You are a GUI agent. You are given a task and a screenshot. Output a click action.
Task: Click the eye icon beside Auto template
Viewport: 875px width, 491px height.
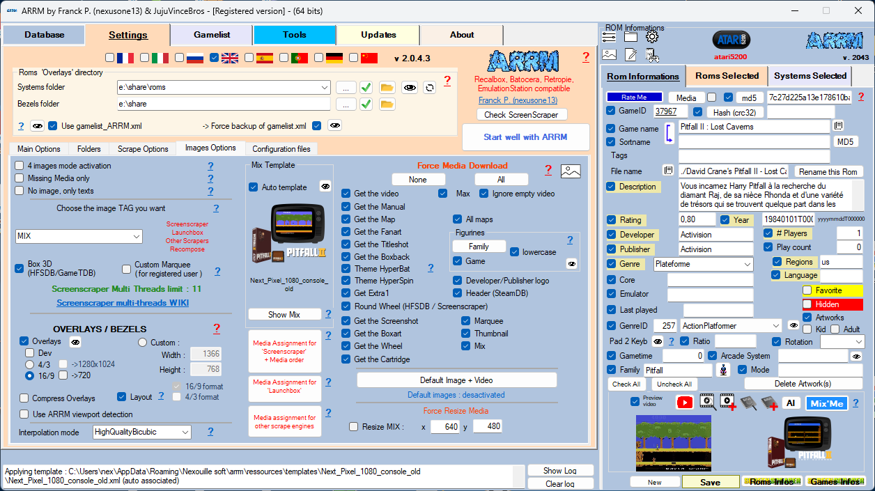[325, 187]
